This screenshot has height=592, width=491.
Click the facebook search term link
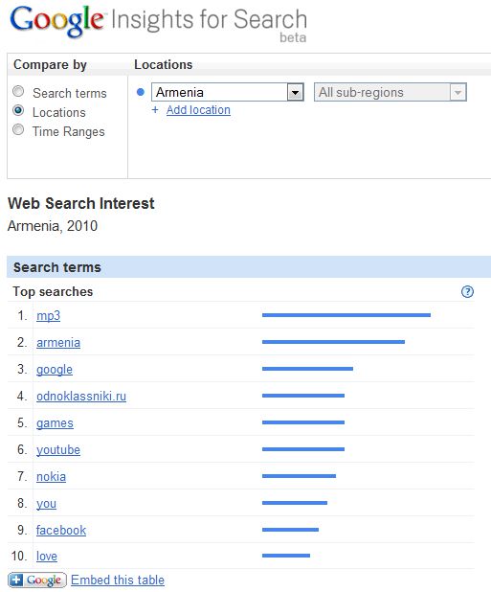(x=61, y=530)
